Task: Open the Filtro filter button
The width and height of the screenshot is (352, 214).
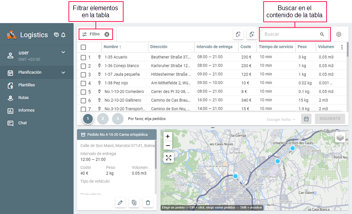Action: pos(91,34)
